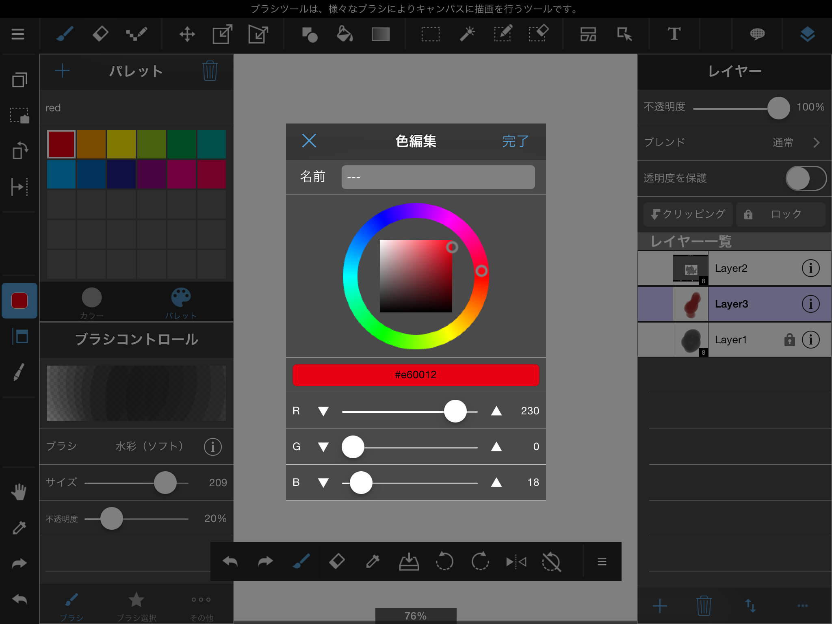This screenshot has height=624, width=832.
Task: Rotate canvas counterclockwise in bottom toolbar
Action: pos(444,561)
